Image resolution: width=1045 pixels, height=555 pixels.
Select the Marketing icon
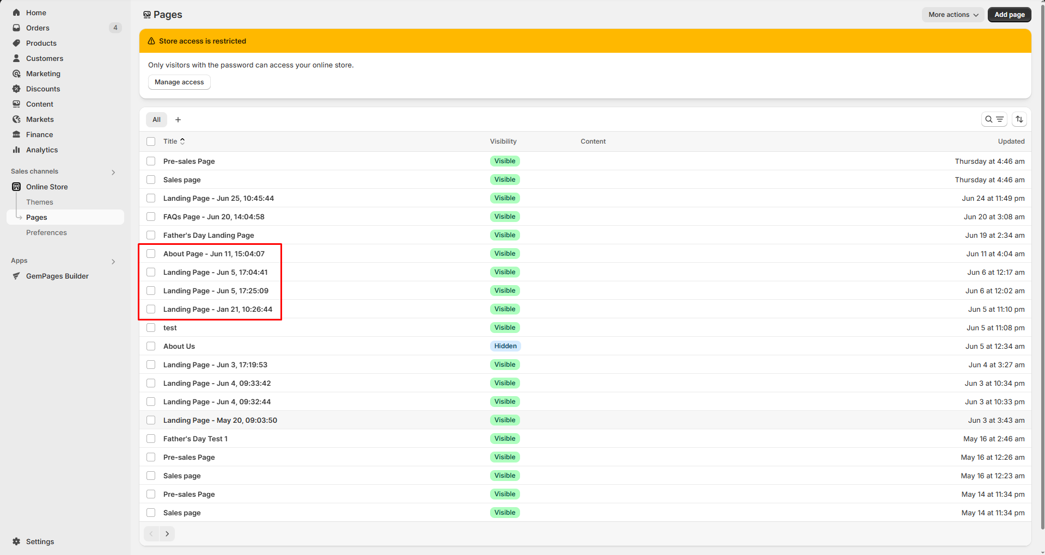pyautogui.click(x=17, y=73)
